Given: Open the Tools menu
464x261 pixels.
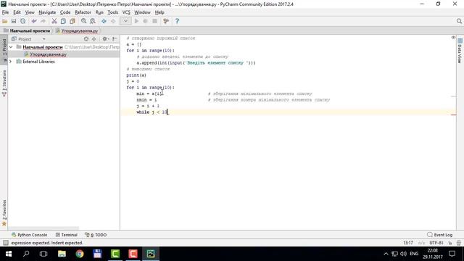Looking at the screenshot, I should point(113,12).
